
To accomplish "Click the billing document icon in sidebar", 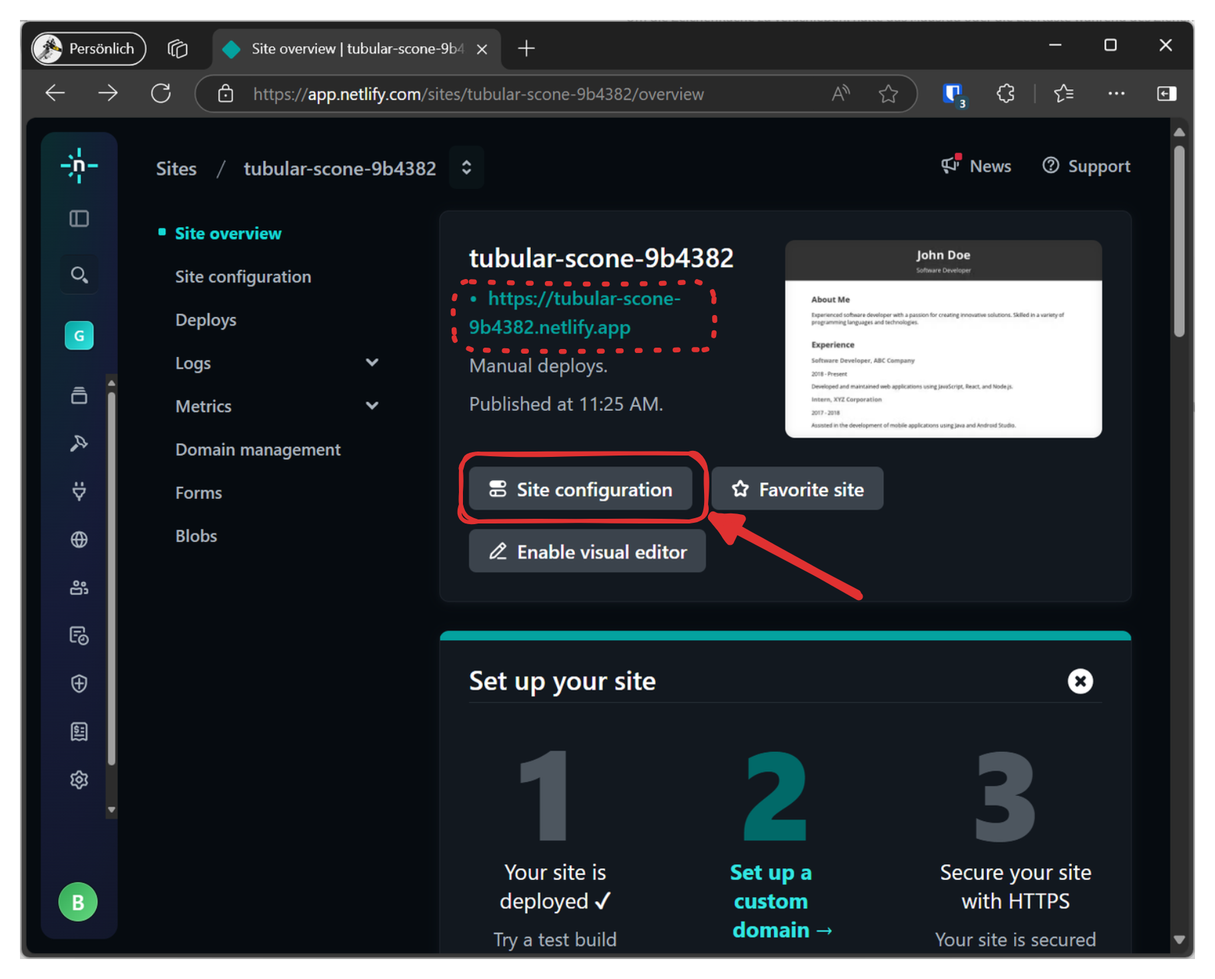I will (79, 731).
